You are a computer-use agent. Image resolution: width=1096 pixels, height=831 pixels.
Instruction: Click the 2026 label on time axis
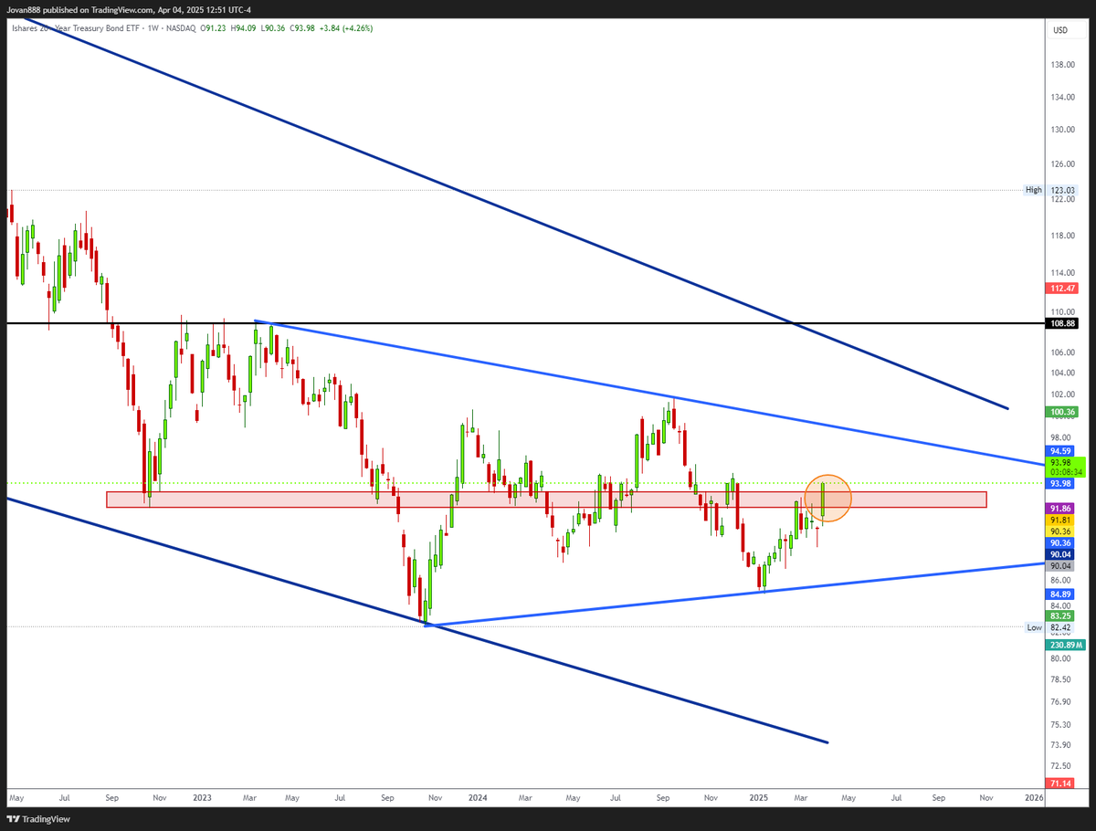click(x=1033, y=797)
